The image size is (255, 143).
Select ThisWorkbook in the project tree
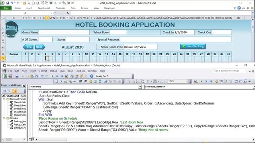(x=18, y=115)
